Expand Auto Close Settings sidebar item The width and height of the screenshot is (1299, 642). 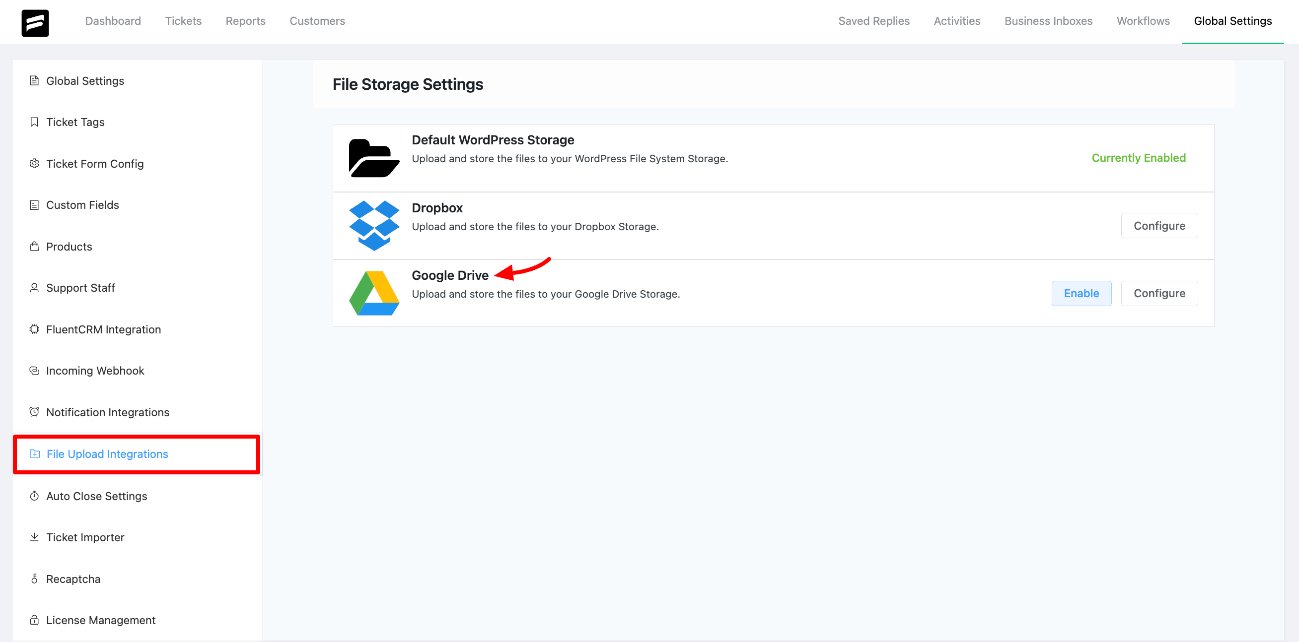coord(97,496)
